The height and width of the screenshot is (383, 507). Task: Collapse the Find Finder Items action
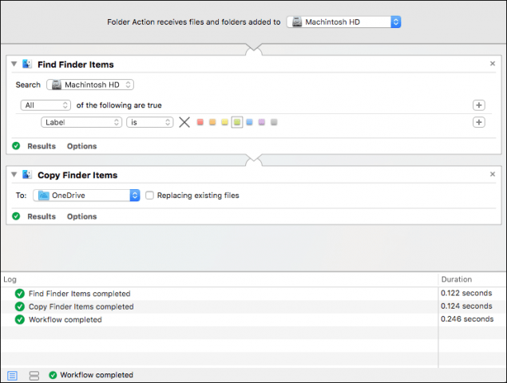coord(16,65)
